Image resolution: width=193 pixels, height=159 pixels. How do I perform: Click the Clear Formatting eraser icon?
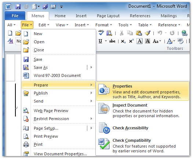tap(181, 41)
